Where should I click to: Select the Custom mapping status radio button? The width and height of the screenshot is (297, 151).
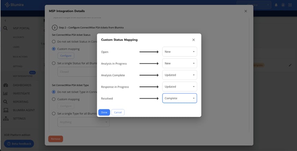pyautogui.click(x=54, y=49)
